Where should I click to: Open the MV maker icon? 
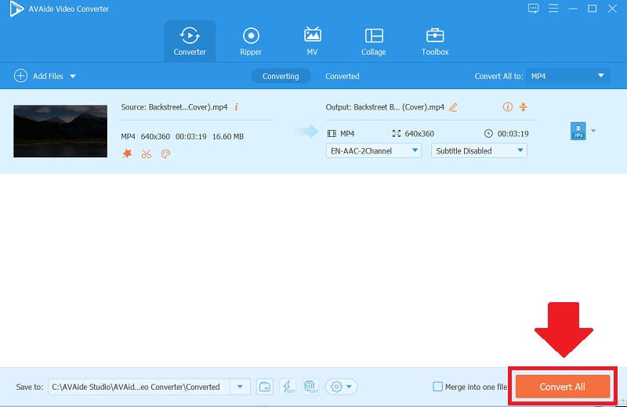(x=312, y=41)
